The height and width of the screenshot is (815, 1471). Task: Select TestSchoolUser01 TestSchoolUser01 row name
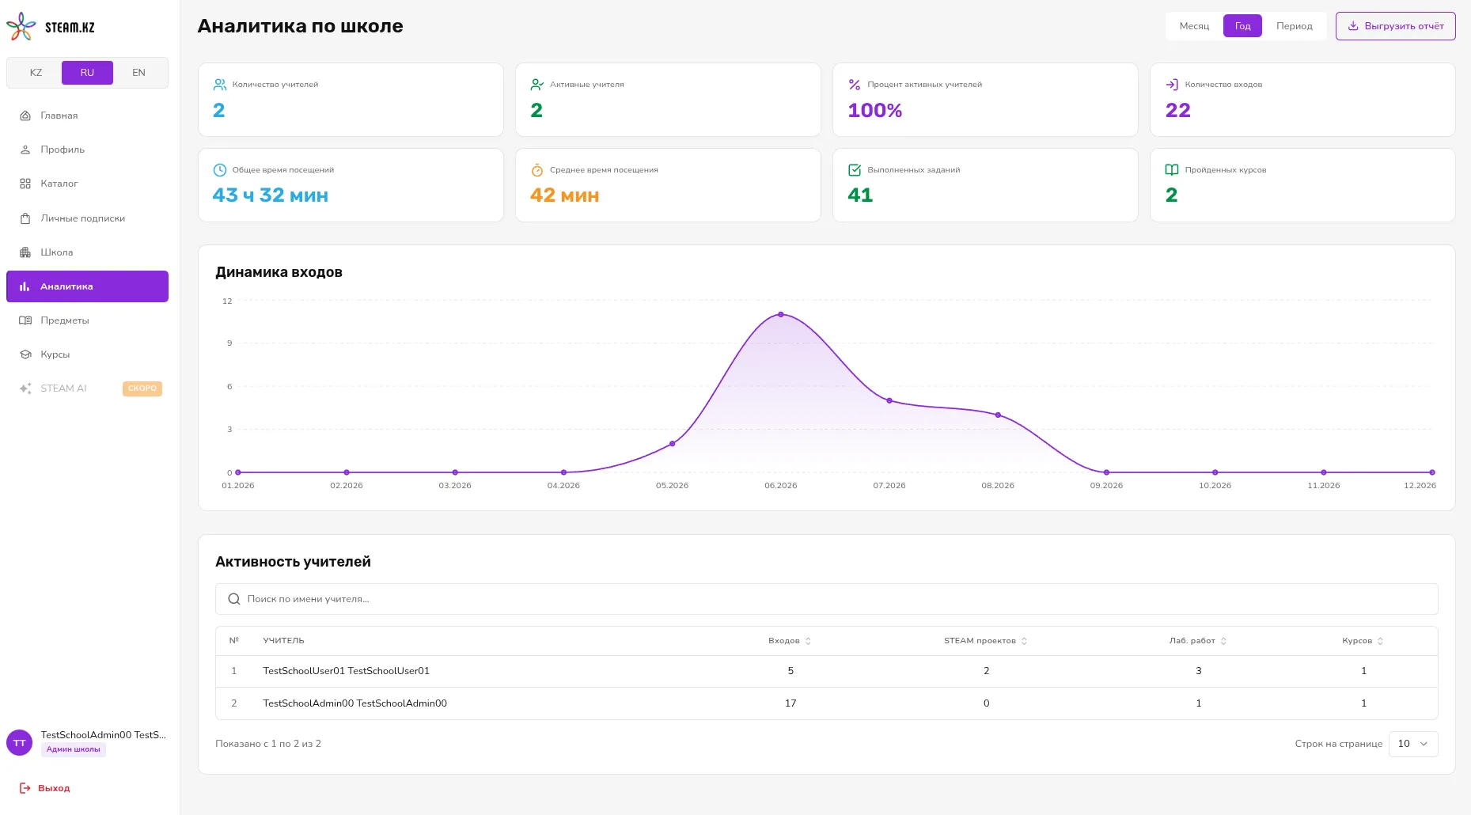(347, 671)
